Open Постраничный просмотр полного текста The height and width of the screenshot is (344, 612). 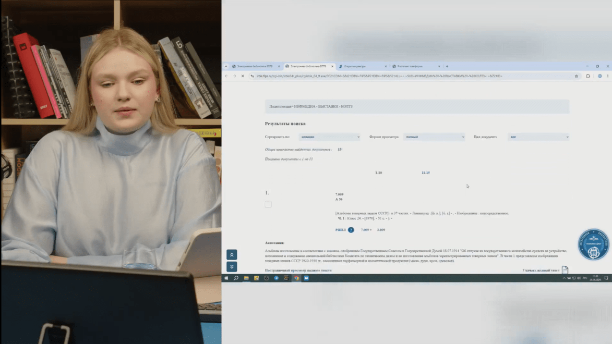tap(298, 271)
